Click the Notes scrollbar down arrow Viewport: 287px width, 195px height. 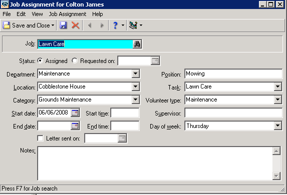pyautogui.click(x=276, y=176)
